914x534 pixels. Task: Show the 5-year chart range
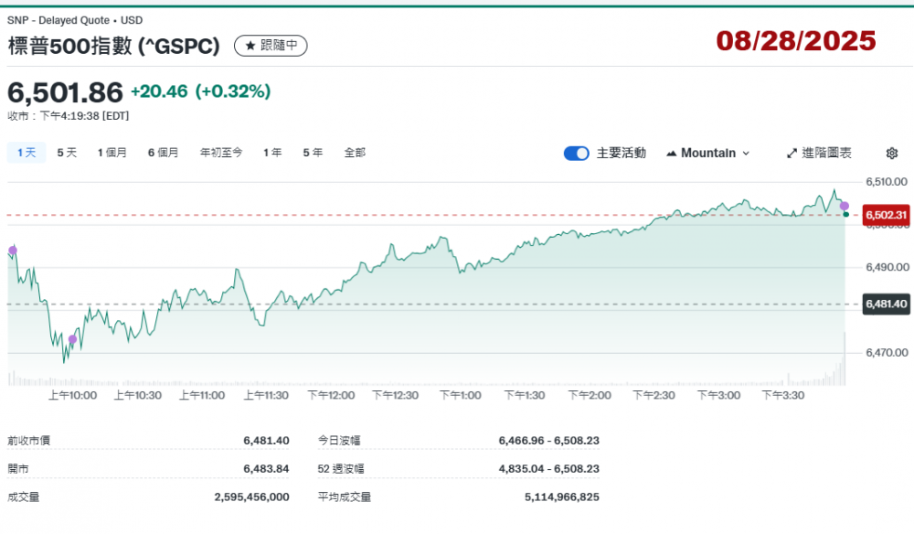[x=313, y=153]
